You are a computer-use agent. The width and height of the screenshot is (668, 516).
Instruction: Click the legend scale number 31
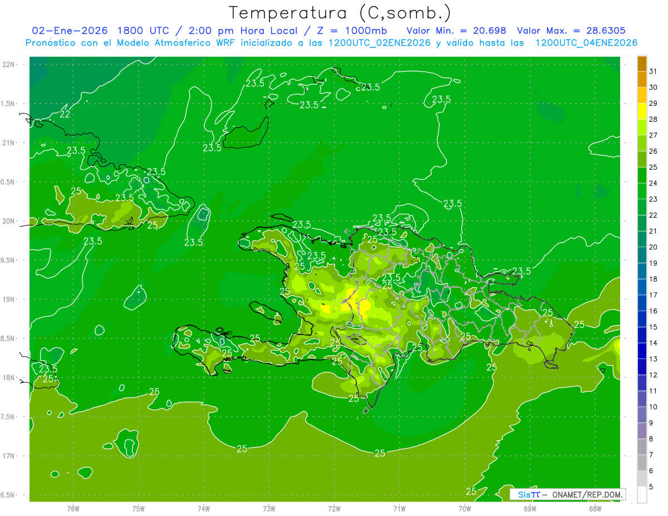(x=654, y=71)
